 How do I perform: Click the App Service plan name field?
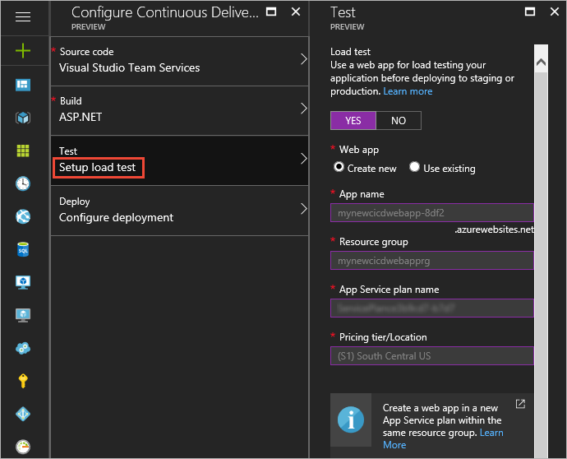pyautogui.click(x=432, y=308)
